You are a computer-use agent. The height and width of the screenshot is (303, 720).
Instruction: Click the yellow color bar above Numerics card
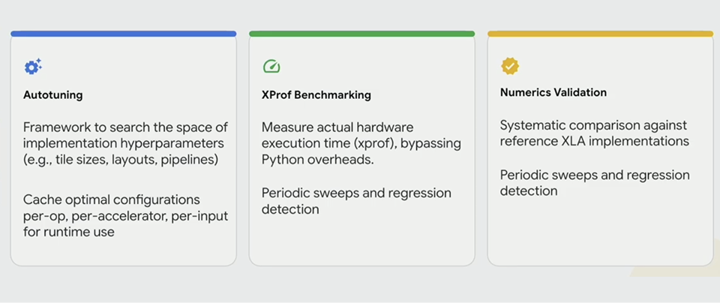coord(600,34)
